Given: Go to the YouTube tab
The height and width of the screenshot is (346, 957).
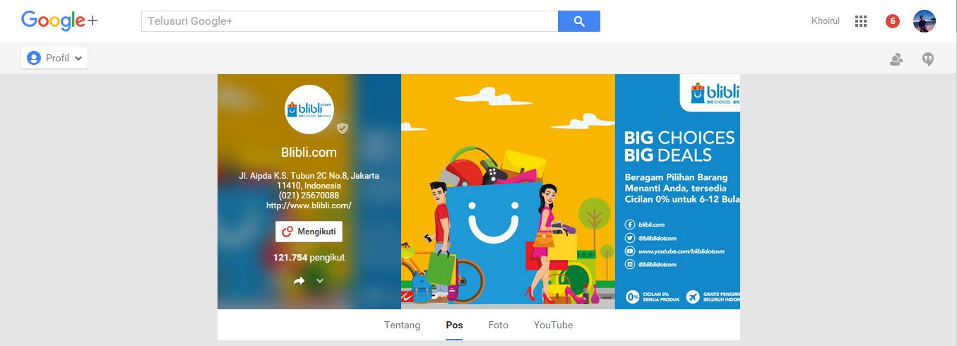Looking at the screenshot, I should point(553,326).
